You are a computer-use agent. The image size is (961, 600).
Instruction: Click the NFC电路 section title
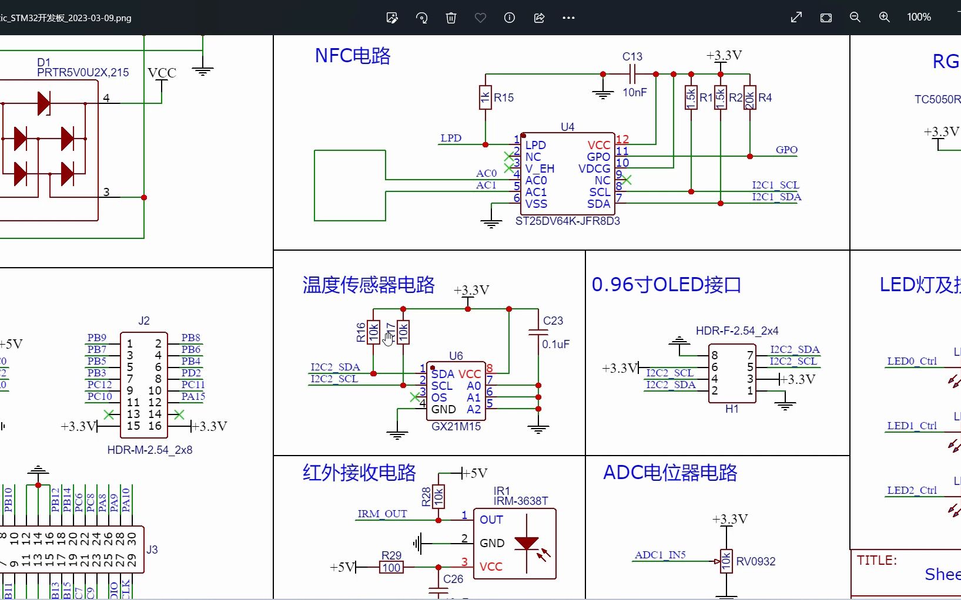353,56
